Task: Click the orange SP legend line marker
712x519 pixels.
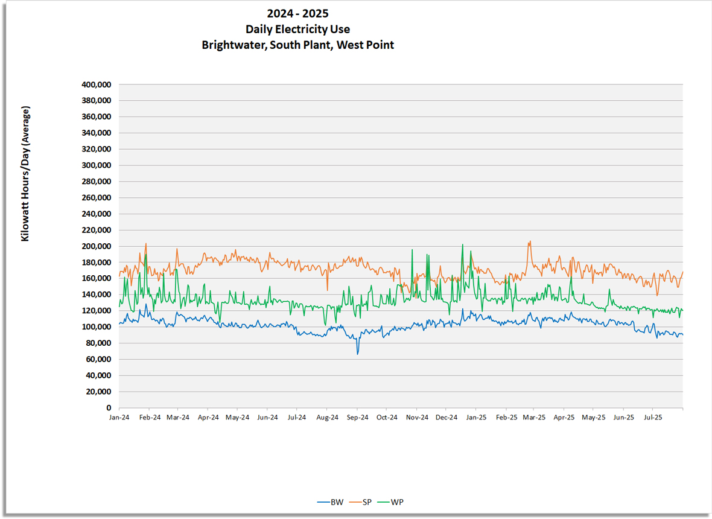Action: 354,502
